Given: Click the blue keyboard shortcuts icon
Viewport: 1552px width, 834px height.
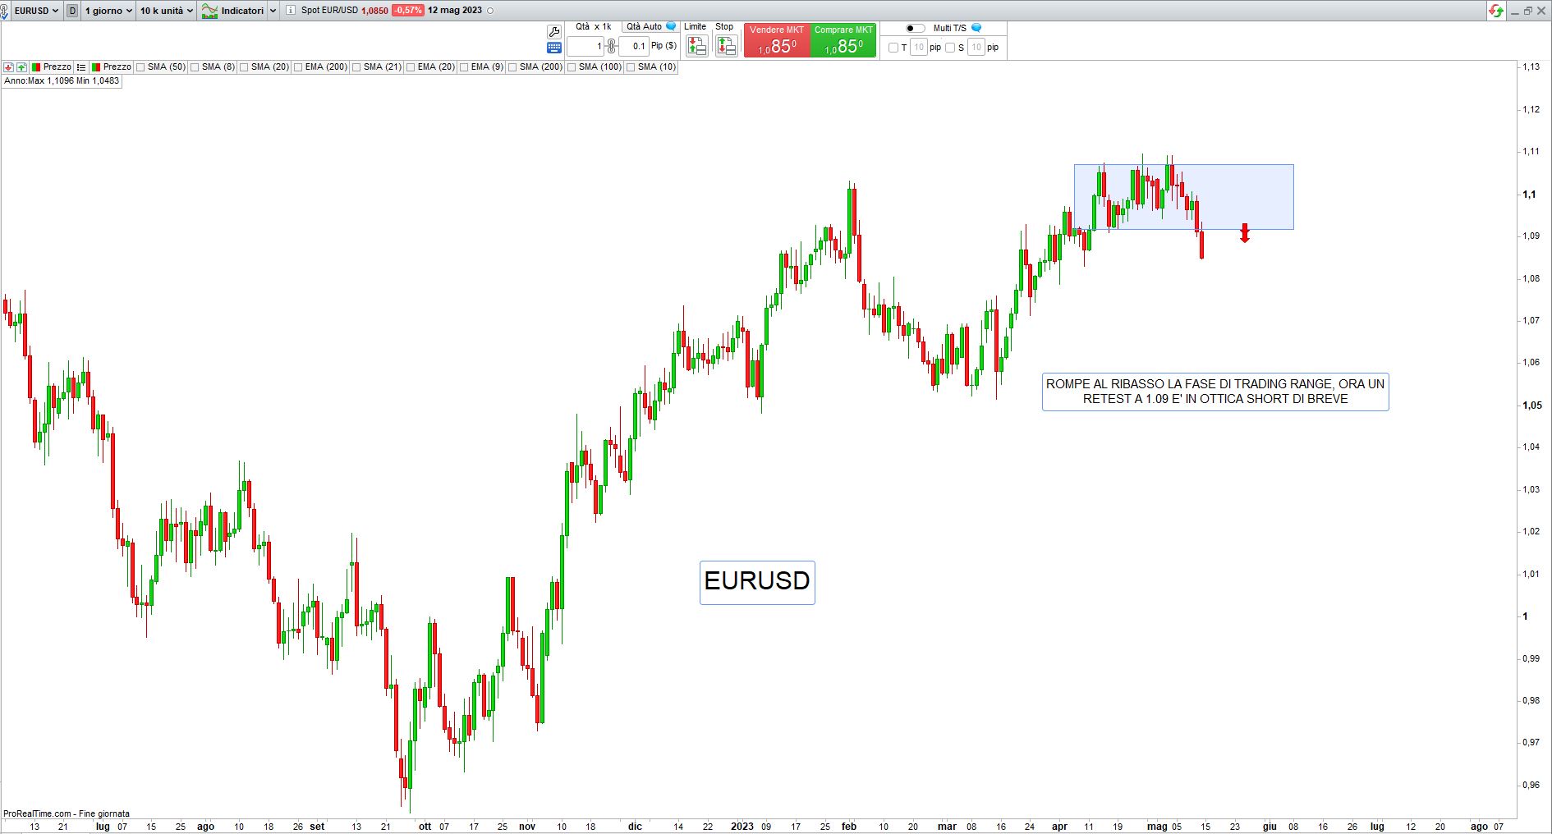Looking at the screenshot, I should (x=554, y=48).
